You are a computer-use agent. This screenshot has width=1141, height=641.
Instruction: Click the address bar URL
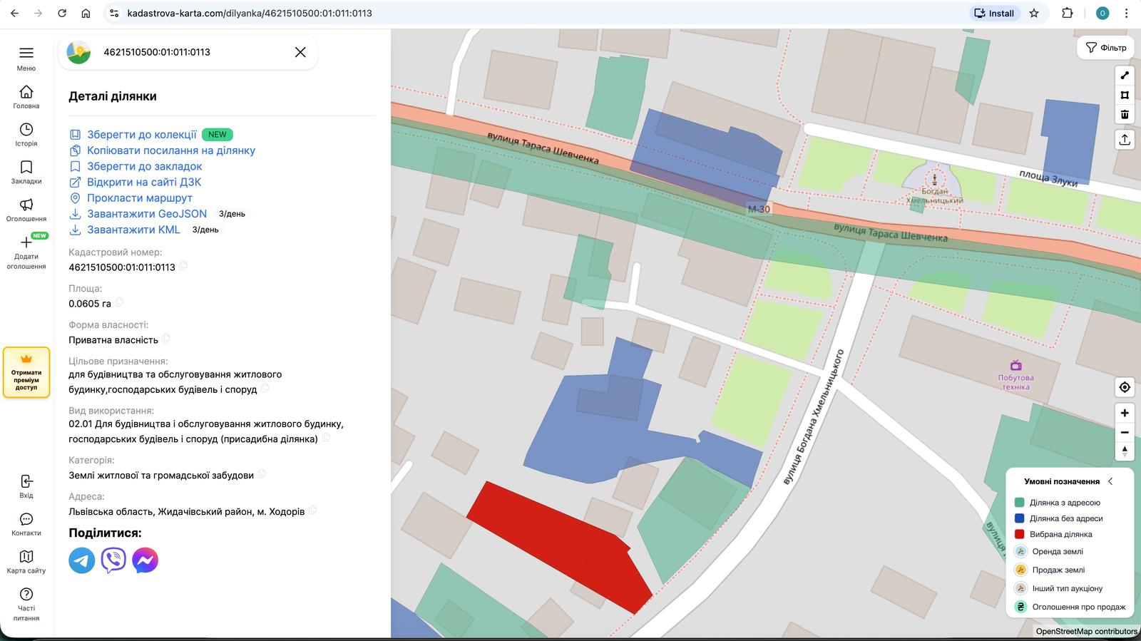250,13
